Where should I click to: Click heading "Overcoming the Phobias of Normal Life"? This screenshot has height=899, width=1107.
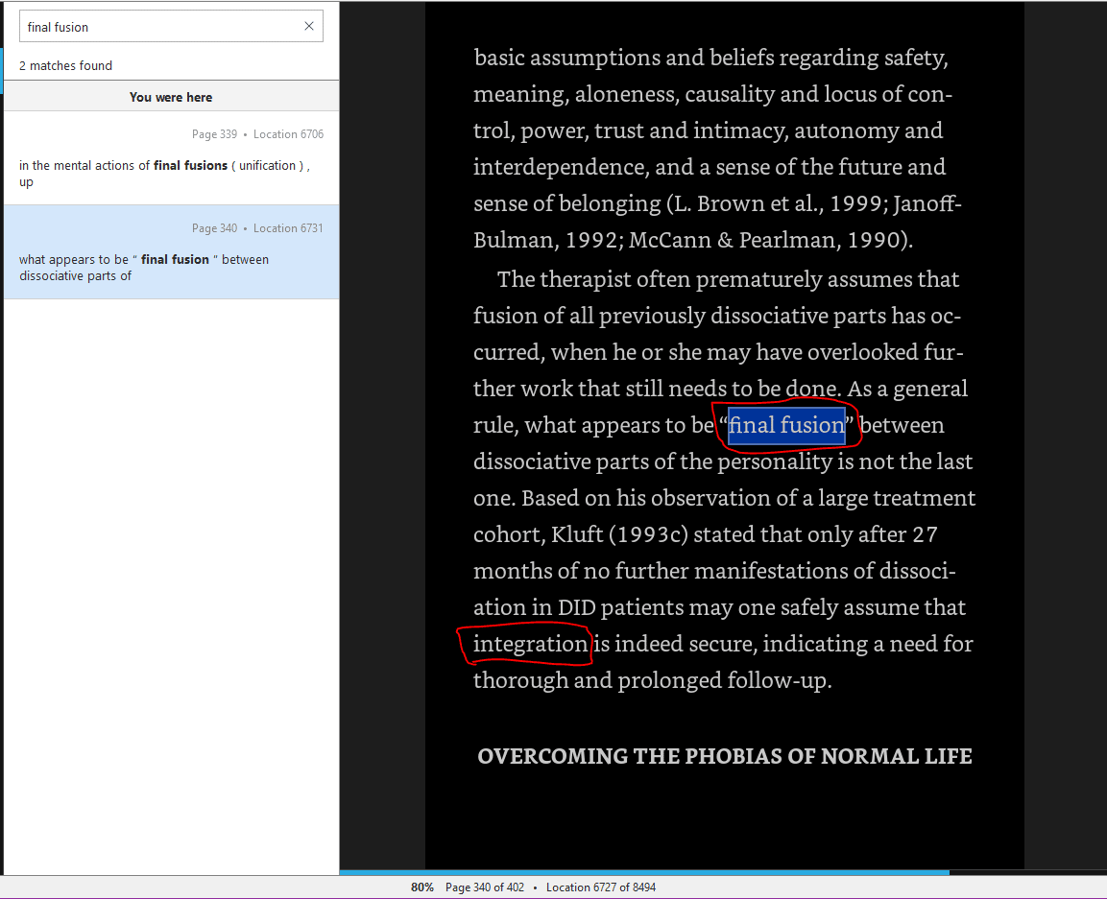pyautogui.click(x=724, y=756)
